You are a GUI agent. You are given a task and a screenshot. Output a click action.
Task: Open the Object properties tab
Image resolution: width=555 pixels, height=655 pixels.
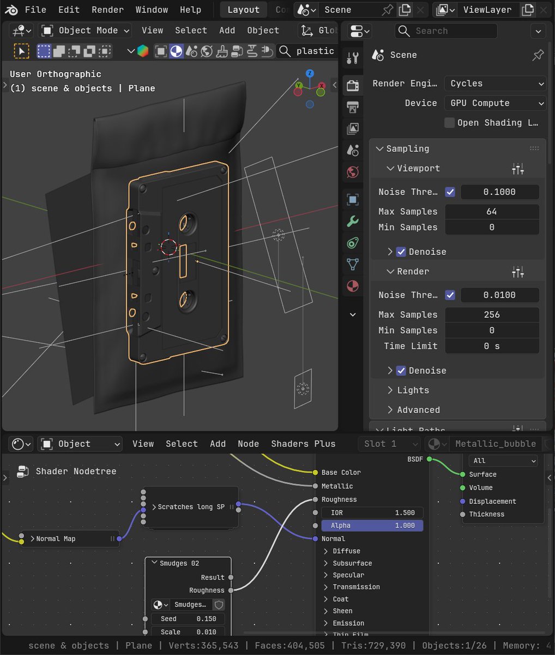click(352, 200)
